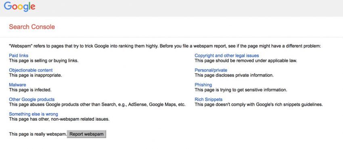This screenshot has width=343, height=149.
Task: Click text 'This page is trying to get sensitive information.'
Action: pyautogui.click(x=241, y=90)
